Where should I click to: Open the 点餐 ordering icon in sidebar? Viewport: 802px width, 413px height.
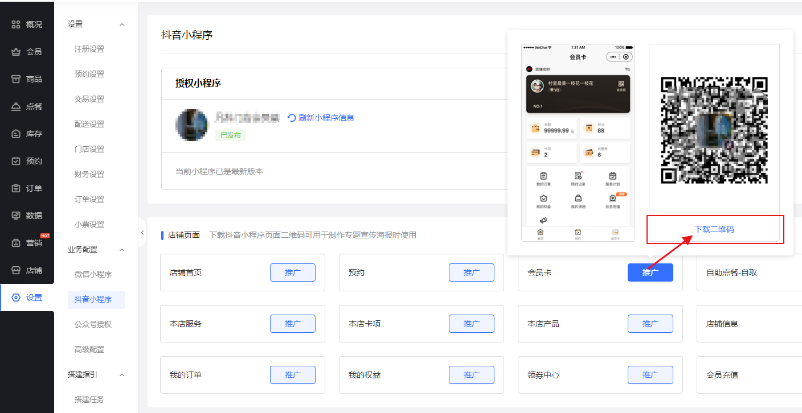coord(16,106)
